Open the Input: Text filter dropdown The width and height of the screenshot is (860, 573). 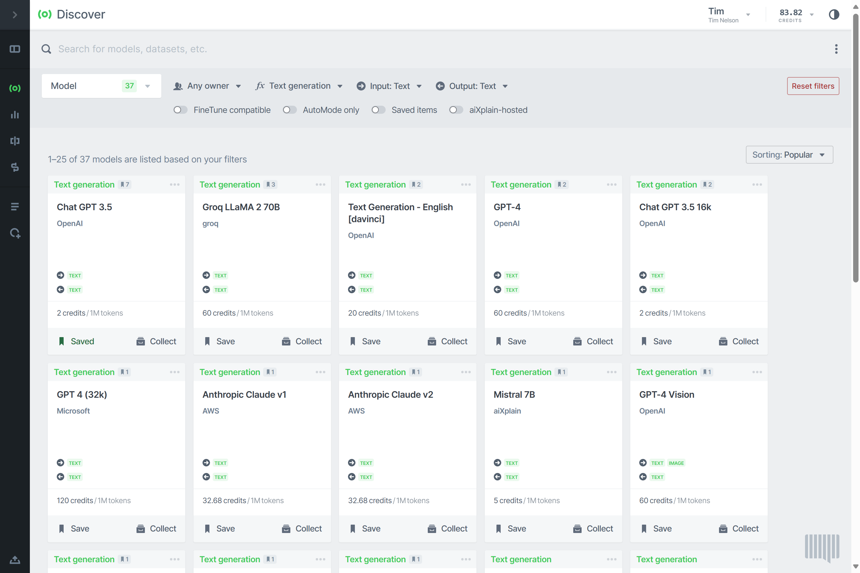(x=389, y=86)
